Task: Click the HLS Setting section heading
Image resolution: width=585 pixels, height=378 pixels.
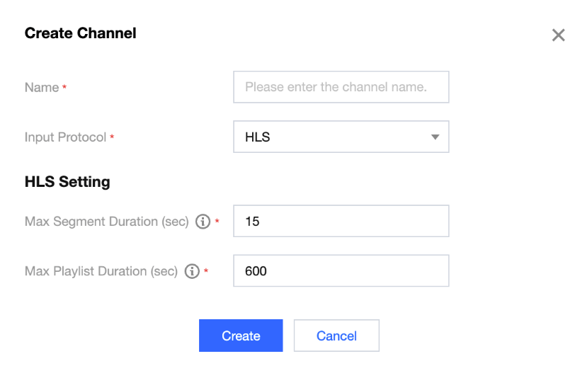Action: (67, 182)
